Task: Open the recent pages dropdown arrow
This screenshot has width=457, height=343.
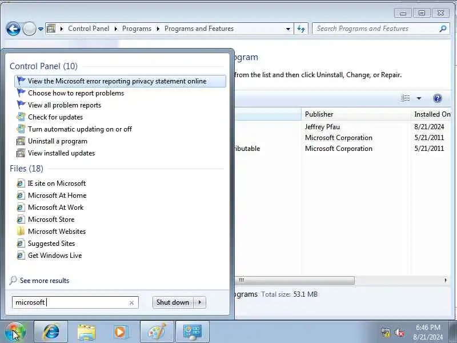Action: point(41,29)
